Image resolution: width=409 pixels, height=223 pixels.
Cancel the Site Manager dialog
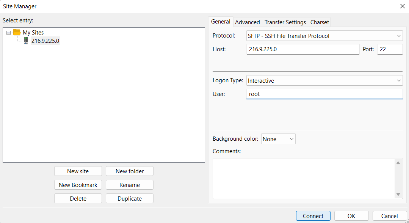pyautogui.click(x=389, y=216)
